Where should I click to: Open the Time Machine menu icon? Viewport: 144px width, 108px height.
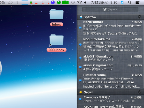[73, 2]
